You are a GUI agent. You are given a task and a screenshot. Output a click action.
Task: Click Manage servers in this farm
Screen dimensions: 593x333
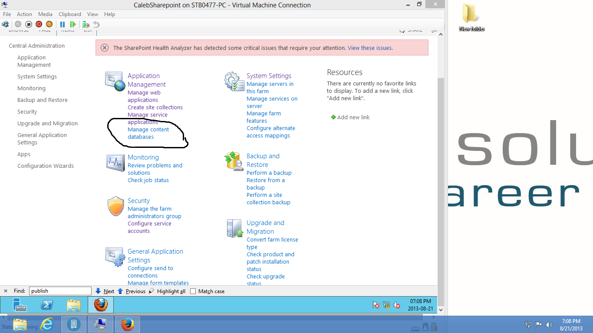tap(270, 88)
